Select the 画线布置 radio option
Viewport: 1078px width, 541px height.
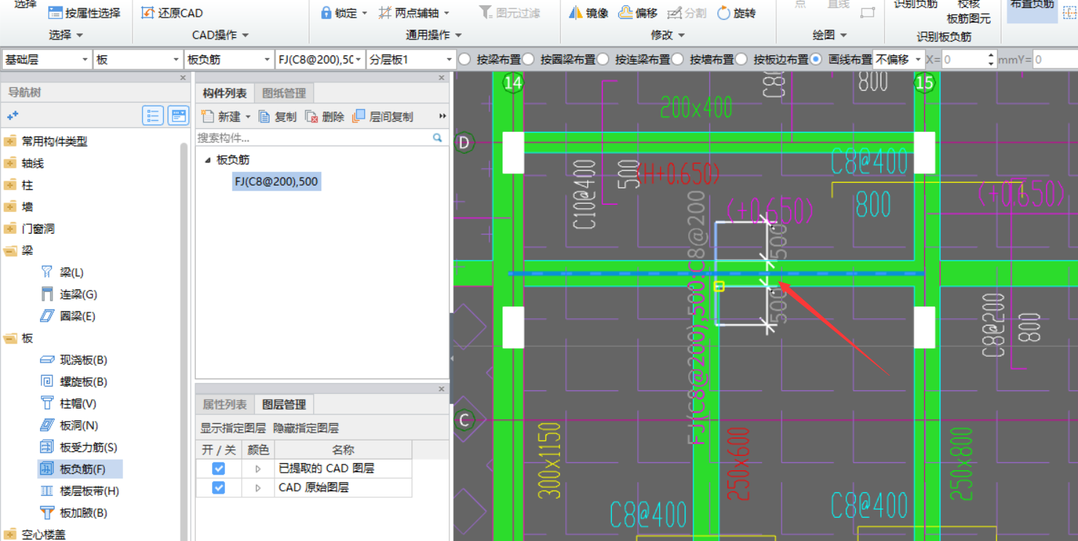tap(816, 59)
